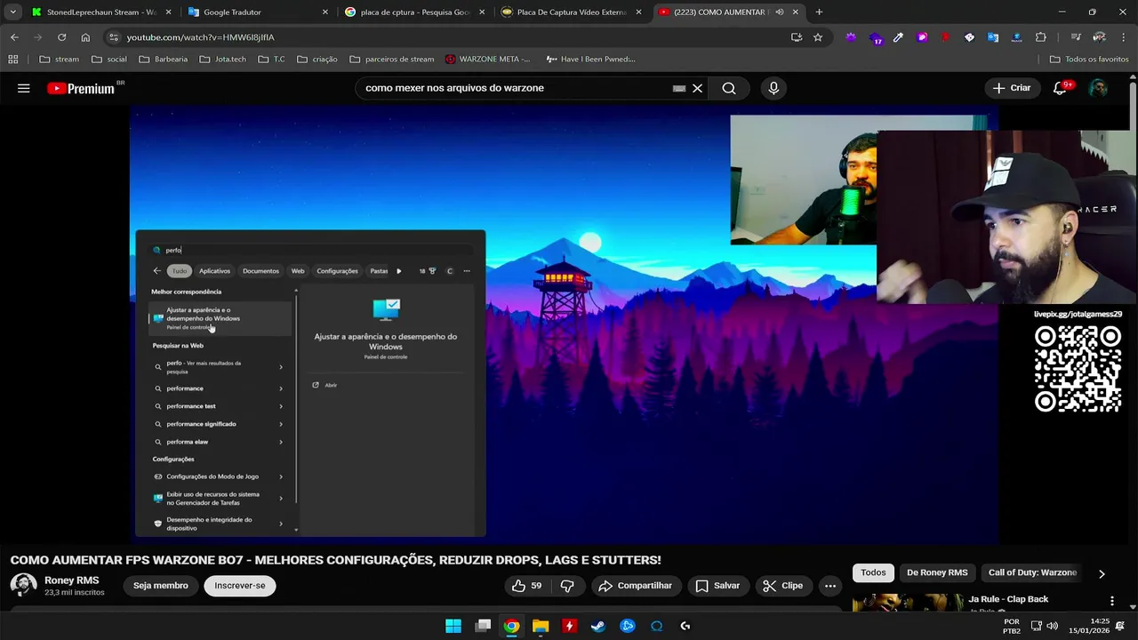Activate the eyedropper color picker extension

[x=899, y=37]
